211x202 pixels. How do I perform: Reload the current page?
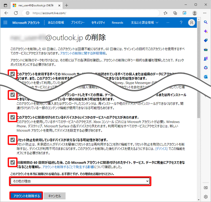pyautogui.click(x=16, y=13)
